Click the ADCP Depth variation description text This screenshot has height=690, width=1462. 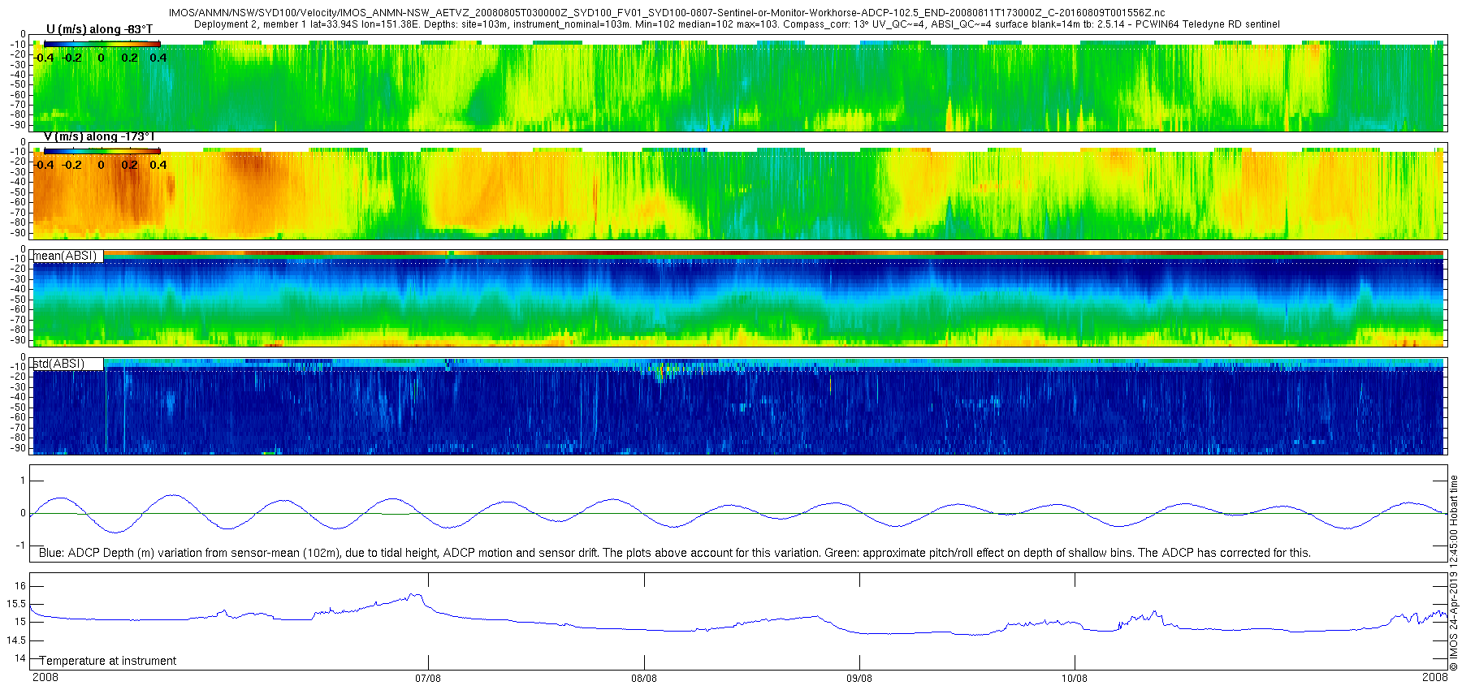coord(674,553)
